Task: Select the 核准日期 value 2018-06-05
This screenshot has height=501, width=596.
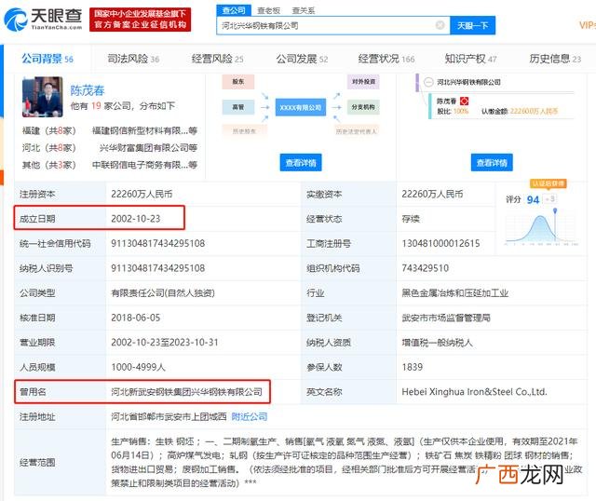Action: coord(136,318)
